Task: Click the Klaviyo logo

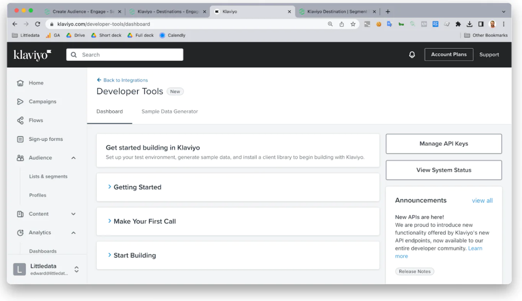Action: (32, 55)
